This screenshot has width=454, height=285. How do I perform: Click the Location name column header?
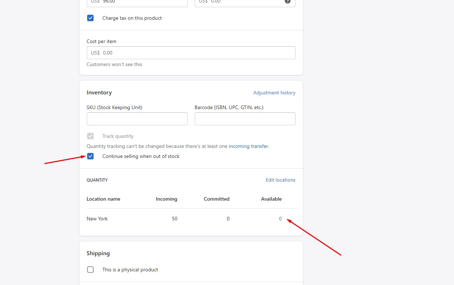click(x=103, y=199)
